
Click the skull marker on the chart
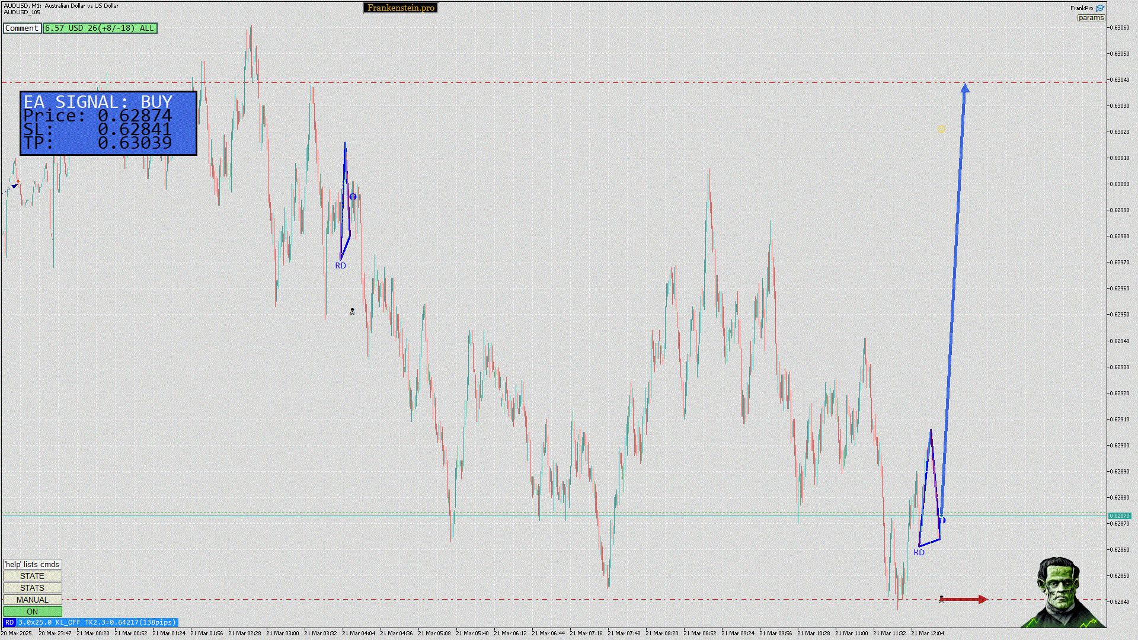click(352, 312)
